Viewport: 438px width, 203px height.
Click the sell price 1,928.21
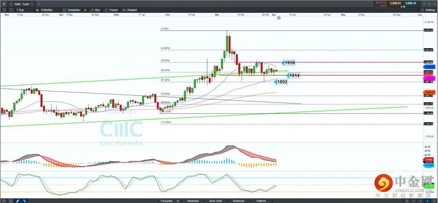[395, 3]
